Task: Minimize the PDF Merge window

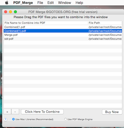Action: [x=10, y=12]
